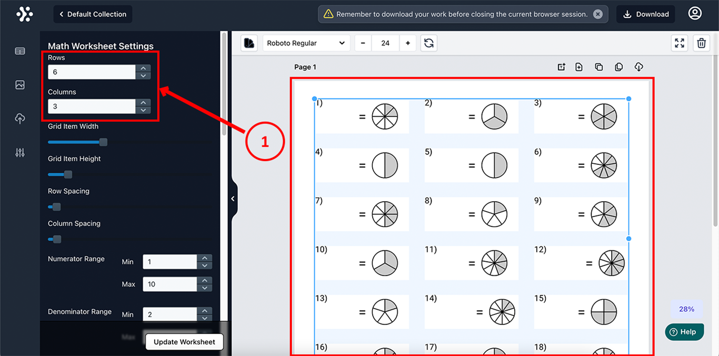
Task: Click the refresh/regenerate worksheet icon
Action: pyautogui.click(x=429, y=43)
